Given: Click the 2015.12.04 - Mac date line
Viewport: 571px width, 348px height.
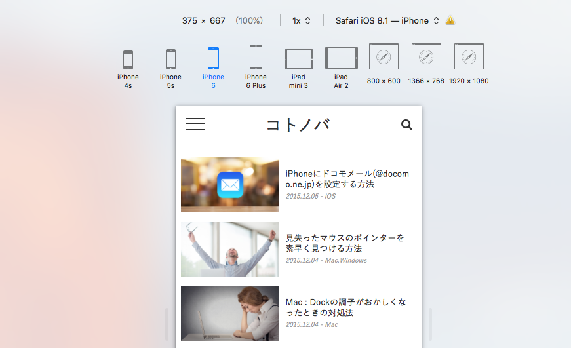Looking at the screenshot, I should (311, 324).
